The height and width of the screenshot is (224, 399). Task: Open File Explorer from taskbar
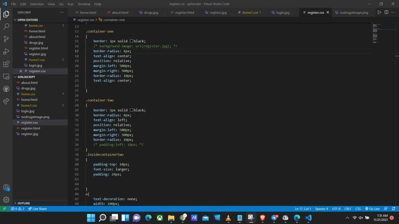pyautogui.click(x=171, y=218)
